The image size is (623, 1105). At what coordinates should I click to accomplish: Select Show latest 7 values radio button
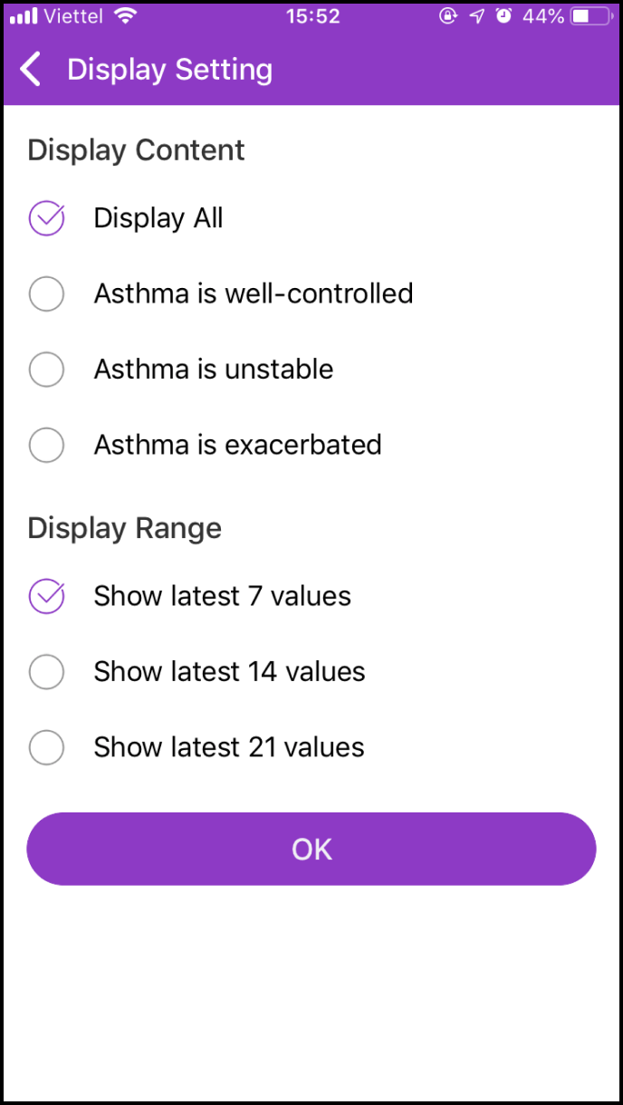click(46, 596)
